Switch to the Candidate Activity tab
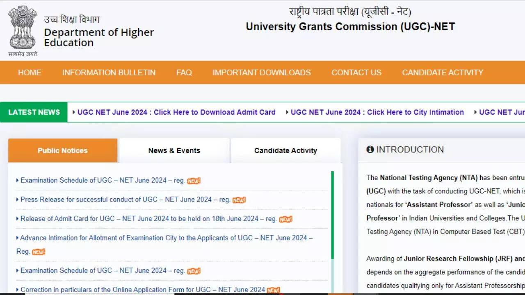Image resolution: width=525 pixels, height=295 pixels. point(285,150)
